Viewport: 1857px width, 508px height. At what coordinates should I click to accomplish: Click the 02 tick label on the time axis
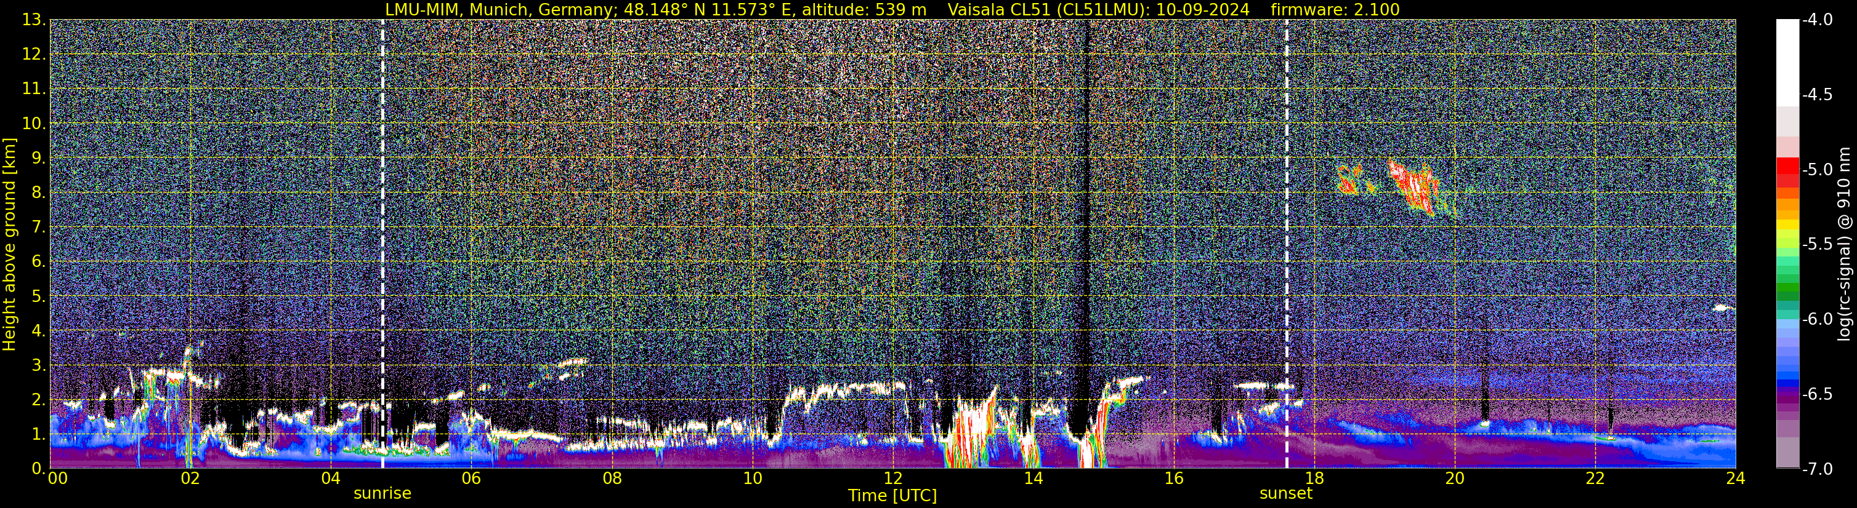[190, 478]
